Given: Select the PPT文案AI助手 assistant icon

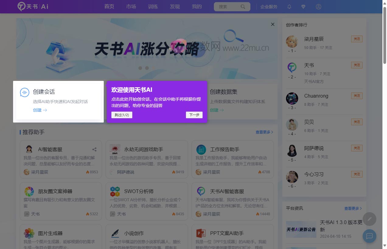Looking at the screenshot, I should 201,233.
